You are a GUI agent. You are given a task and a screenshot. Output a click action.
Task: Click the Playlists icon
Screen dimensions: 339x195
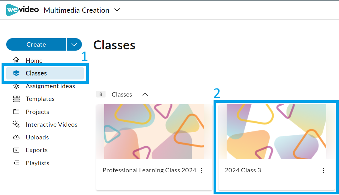tap(16, 163)
